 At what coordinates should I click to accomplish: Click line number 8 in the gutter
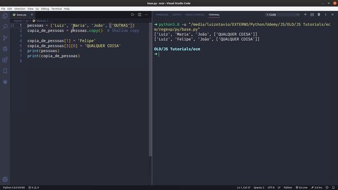point(21,61)
